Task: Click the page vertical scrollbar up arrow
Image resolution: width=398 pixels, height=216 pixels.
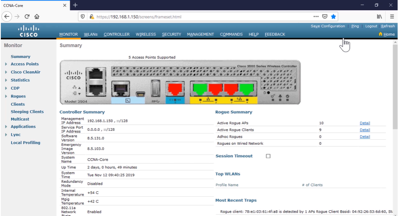Action: 395,43
